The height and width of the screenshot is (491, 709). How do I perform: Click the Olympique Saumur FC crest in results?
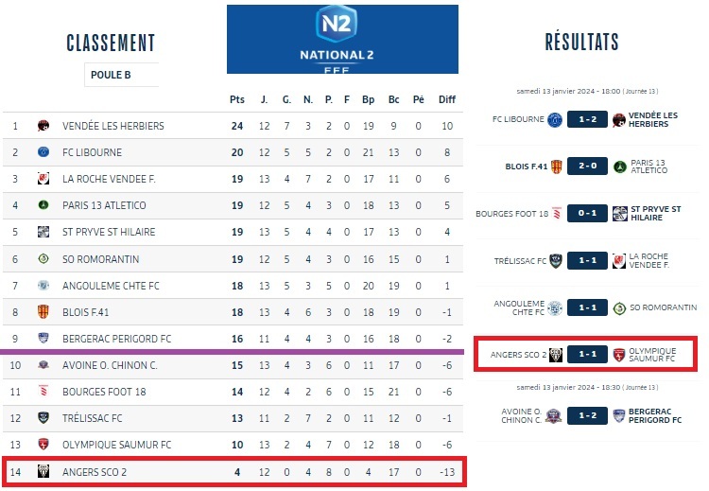620,355
